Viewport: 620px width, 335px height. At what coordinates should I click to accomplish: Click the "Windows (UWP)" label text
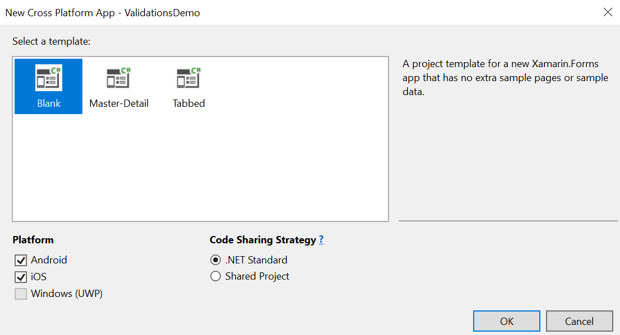point(67,294)
